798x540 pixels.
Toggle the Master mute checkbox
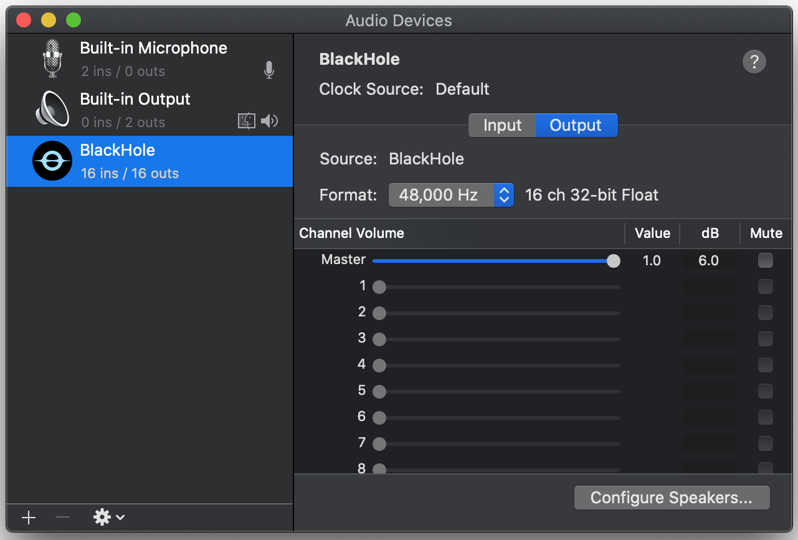point(765,260)
